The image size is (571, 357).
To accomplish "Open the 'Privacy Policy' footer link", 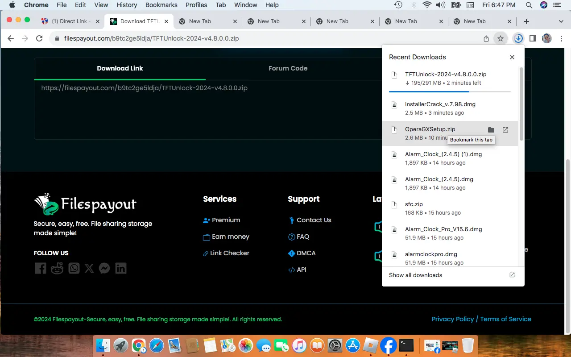I will click(453, 319).
